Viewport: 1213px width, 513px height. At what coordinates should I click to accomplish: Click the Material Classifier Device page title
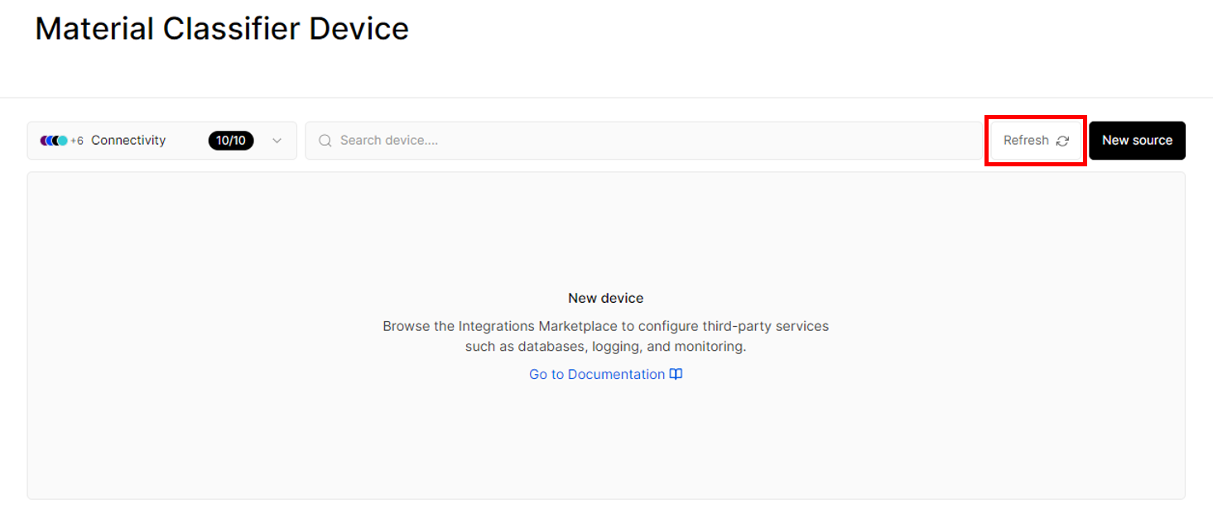click(222, 29)
